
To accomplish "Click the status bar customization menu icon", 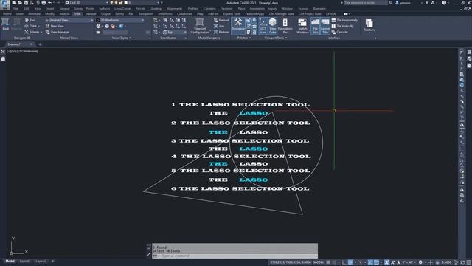I will pyautogui.click(x=469, y=262).
